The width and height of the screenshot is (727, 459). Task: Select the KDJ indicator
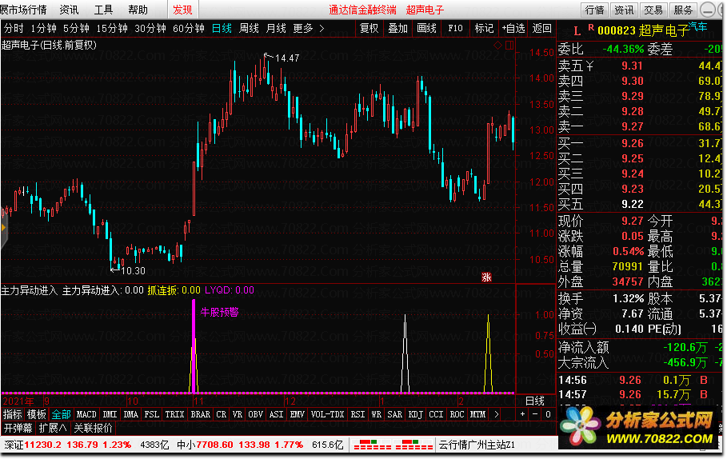pyautogui.click(x=415, y=414)
